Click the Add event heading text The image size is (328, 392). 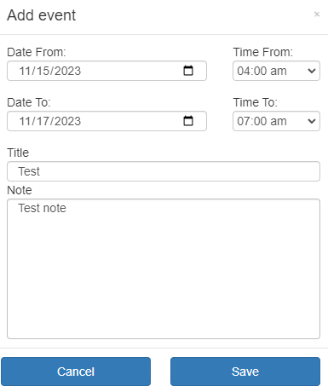click(42, 15)
